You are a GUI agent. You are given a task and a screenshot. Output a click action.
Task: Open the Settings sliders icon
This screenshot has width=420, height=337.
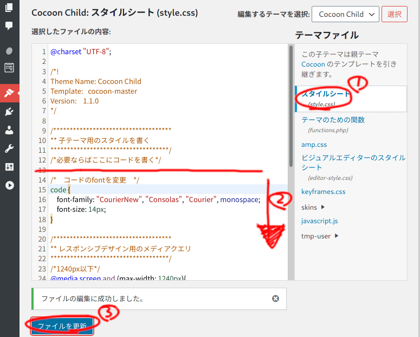[x=9, y=167]
